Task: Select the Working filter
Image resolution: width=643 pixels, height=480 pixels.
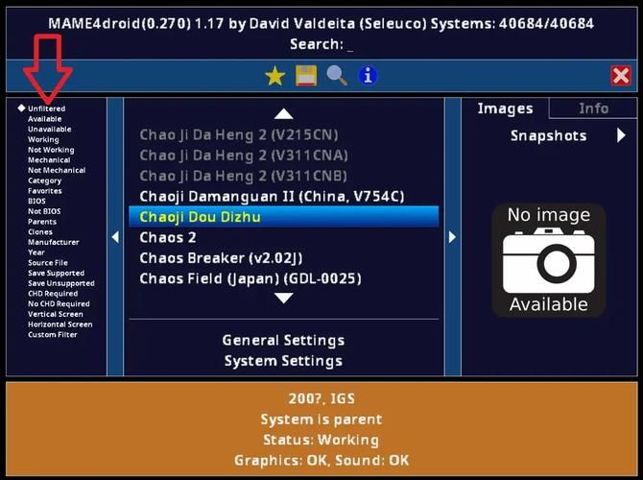Action: click(43, 139)
